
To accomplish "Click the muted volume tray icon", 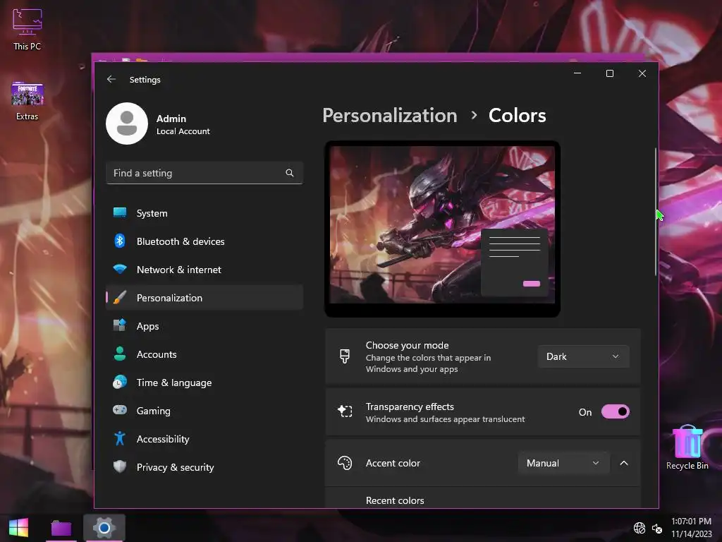I will (657, 528).
